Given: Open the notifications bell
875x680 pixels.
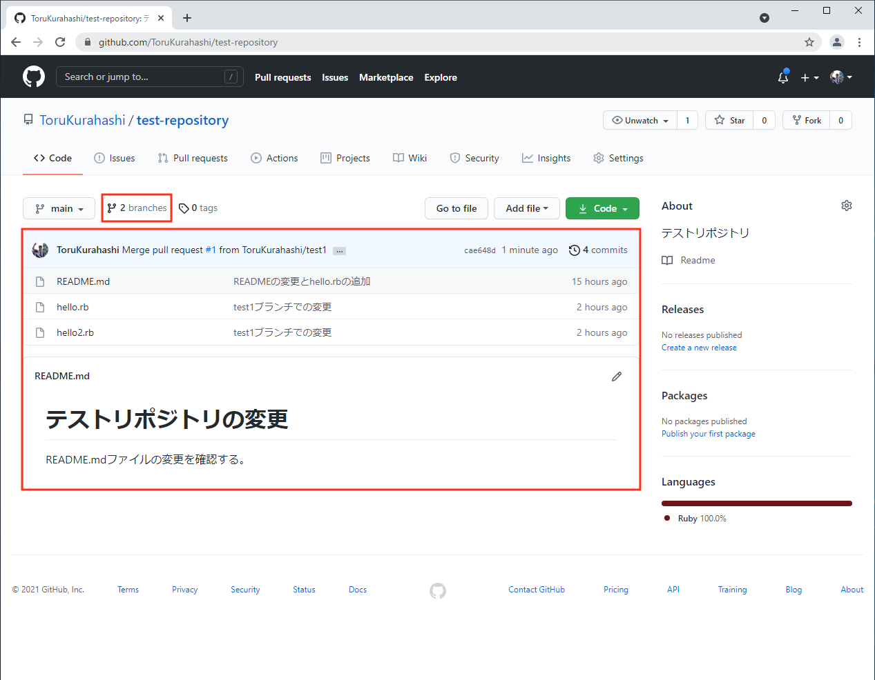Looking at the screenshot, I should 783,77.
